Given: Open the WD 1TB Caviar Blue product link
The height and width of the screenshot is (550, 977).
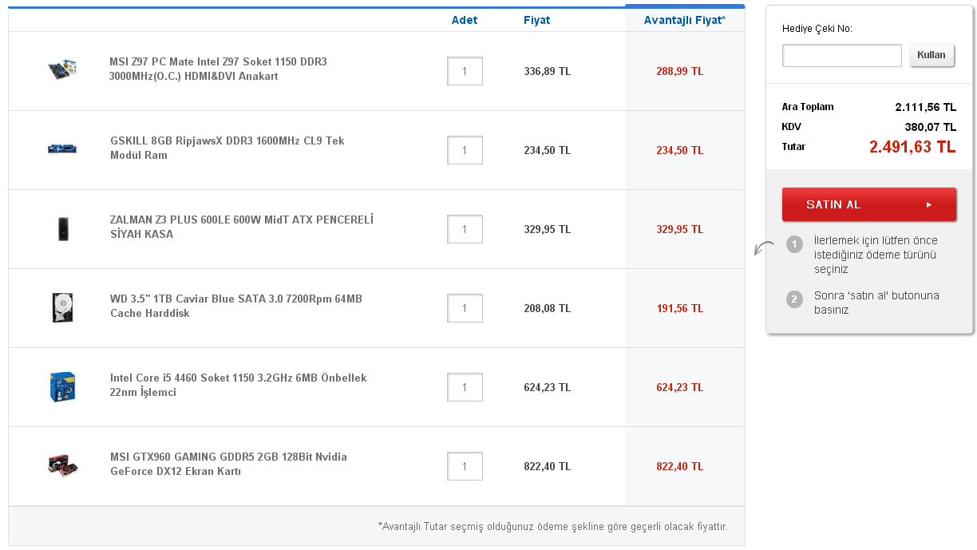Looking at the screenshot, I should [x=235, y=307].
